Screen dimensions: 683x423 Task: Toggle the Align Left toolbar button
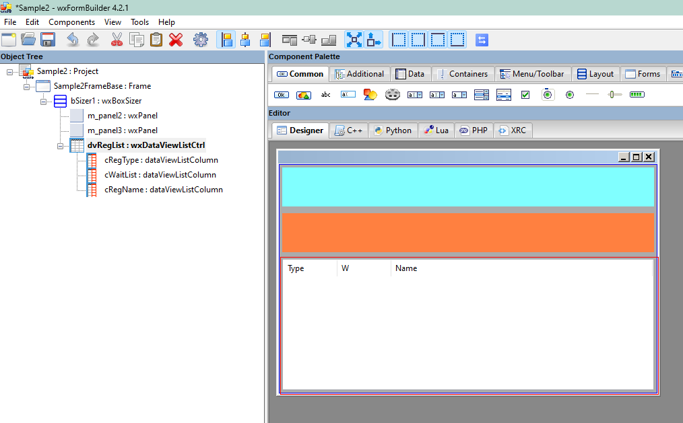[x=226, y=40]
